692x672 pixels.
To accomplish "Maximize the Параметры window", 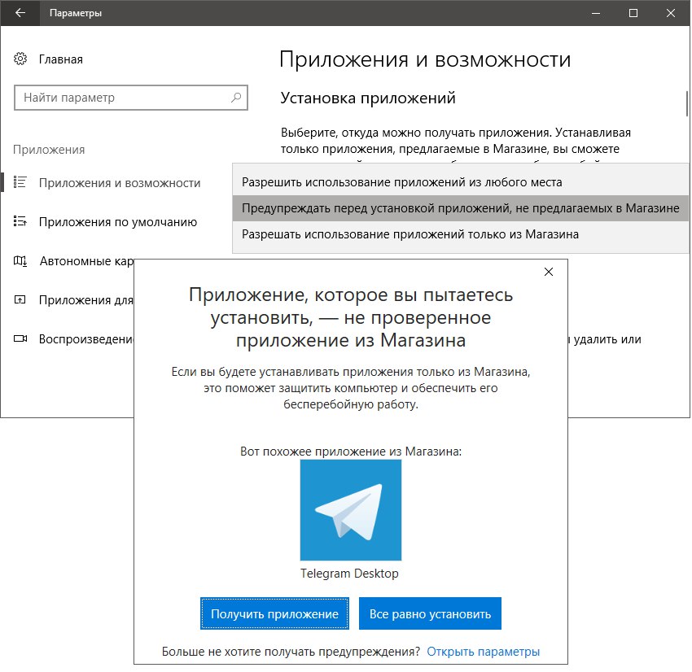I will (633, 13).
